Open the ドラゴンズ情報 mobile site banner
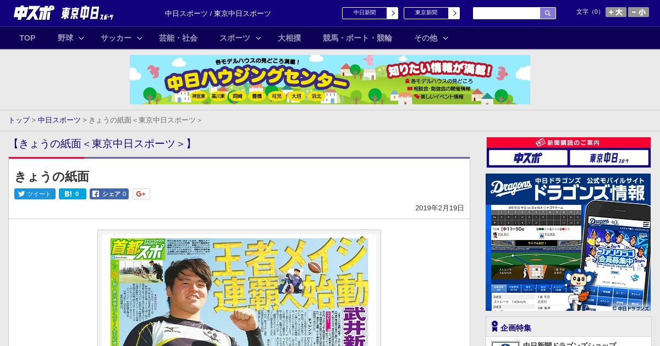Screen dimensions: 660x346 (x=568, y=242)
